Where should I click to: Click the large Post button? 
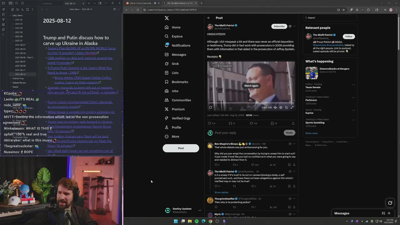[181, 148]
